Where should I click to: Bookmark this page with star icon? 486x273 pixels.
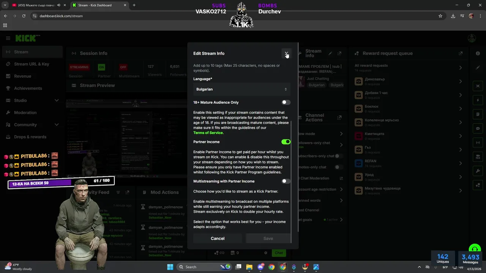440,16
